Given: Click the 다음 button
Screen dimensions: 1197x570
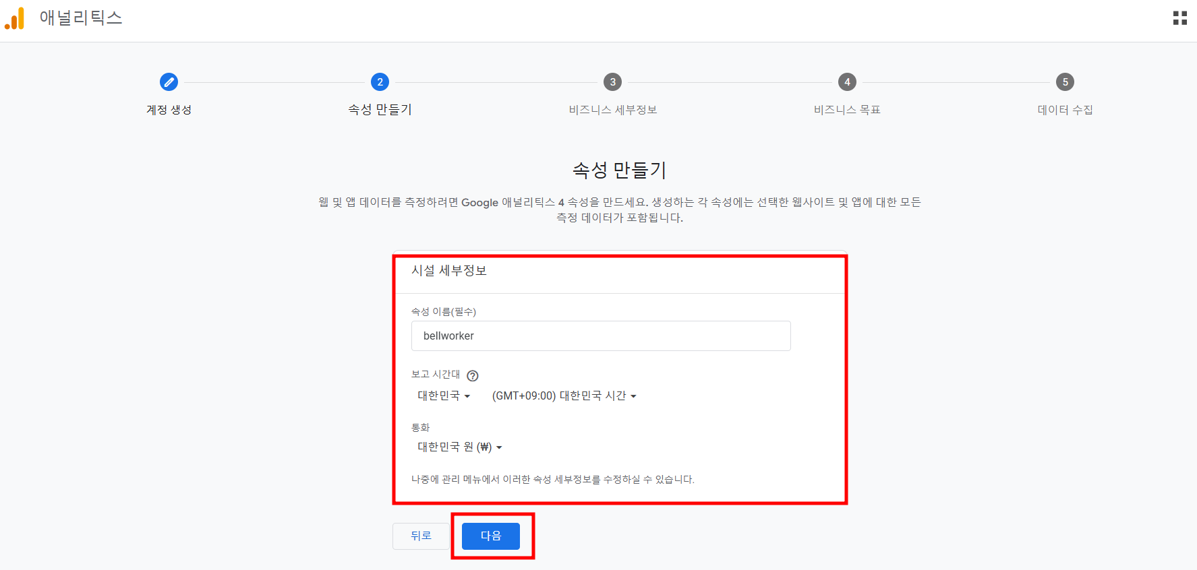Looking at the screenshot, I should [x=491, y=536].
